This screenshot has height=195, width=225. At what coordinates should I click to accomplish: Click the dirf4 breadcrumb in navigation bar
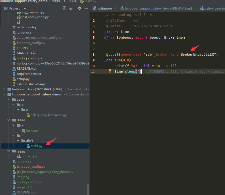(73, 1)
